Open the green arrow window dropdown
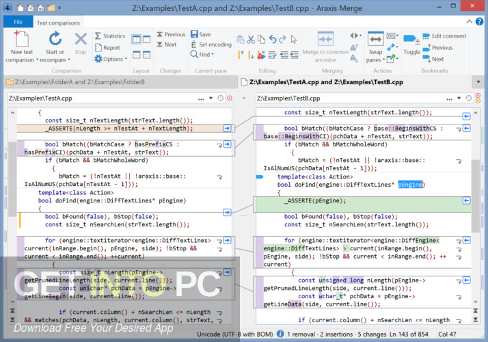 392,58
